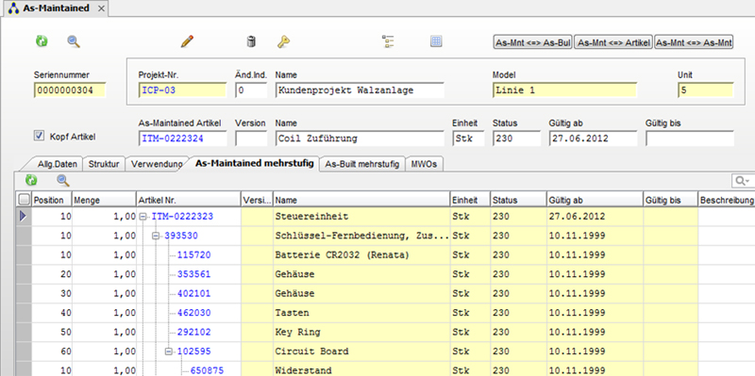This screenshot has height=376, width=755.
Task: Click the Seriennummer input field
Action: (x=70, y=90)
